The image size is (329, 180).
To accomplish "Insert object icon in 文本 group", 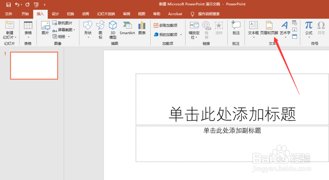I will tap(294, 37).
